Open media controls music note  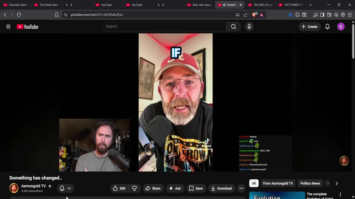click(315, 15)
